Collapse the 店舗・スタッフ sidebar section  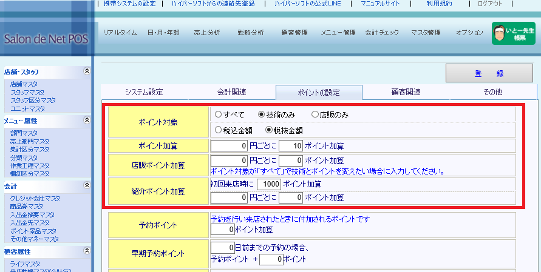(x=87, y=71)
